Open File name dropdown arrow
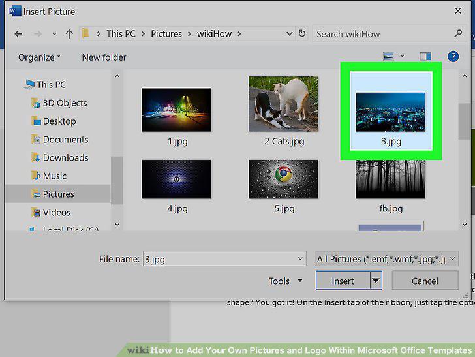This screenshot has width=475, height=357. [x=300, y=259]
